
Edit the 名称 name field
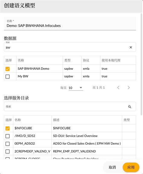70,24
